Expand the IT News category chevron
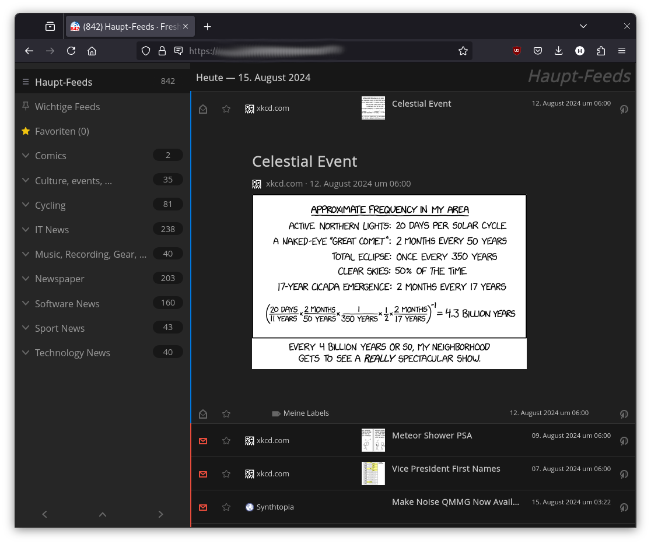This screenshot has width=651, height=544. 26,230
